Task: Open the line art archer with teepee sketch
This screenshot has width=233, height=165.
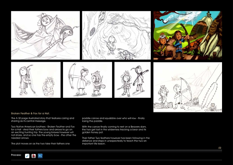Action: tap(188, 87)
